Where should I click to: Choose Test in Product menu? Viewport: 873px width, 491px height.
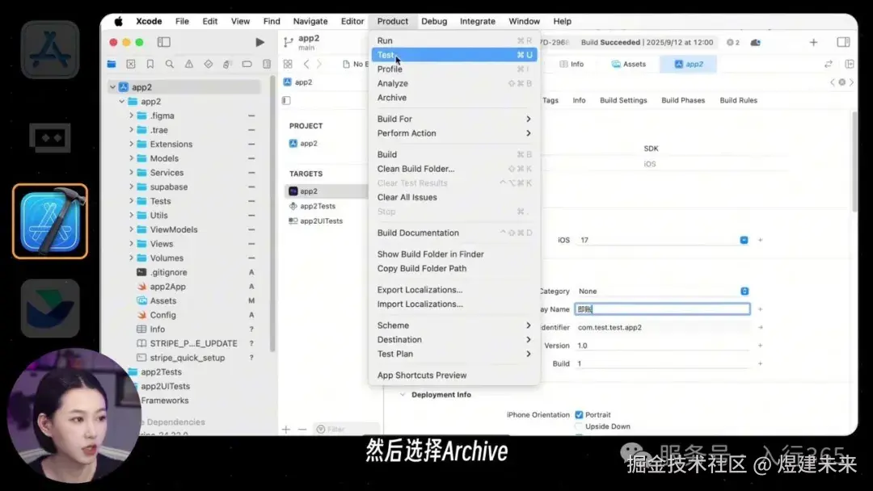pos(454,55)
